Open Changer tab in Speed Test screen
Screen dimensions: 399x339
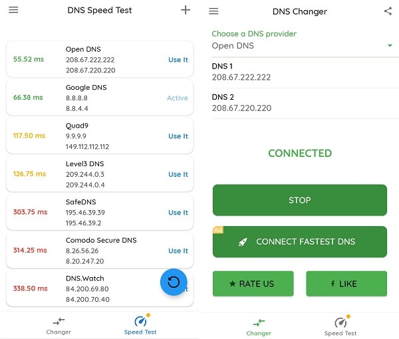59,326
